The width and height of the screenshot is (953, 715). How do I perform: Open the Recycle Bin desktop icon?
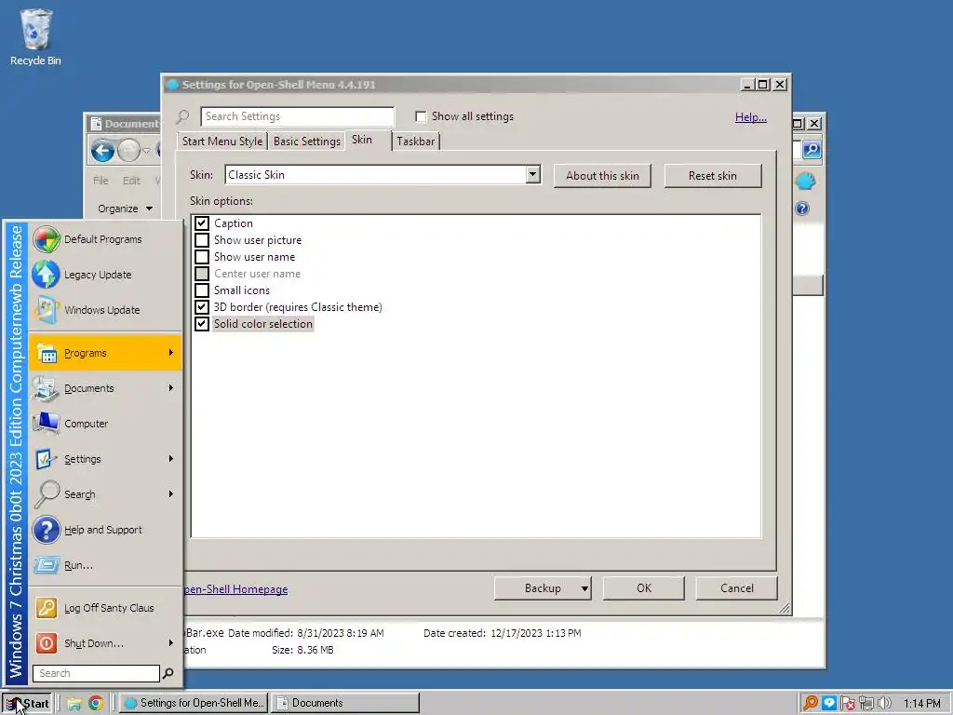pyautogui.click(x=35, y=37)
